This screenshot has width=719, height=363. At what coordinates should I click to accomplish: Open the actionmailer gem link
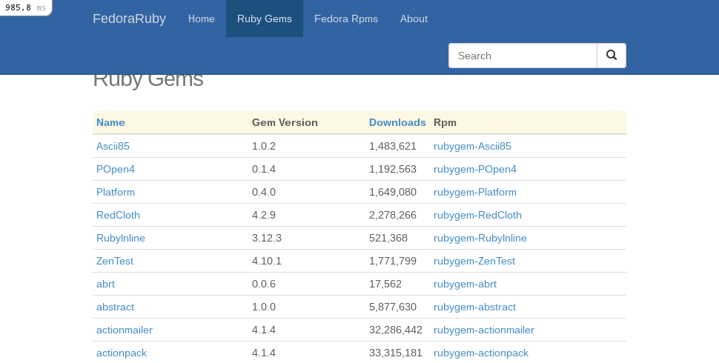[x=125, y=330]
